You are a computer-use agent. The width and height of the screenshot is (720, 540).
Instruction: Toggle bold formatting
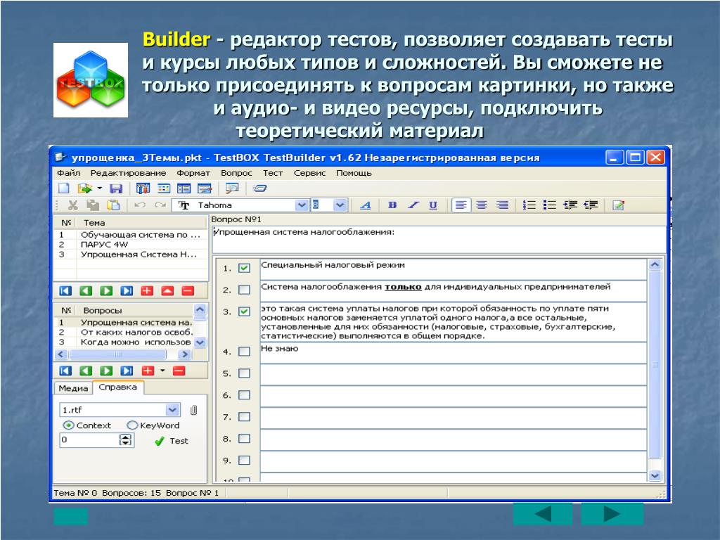(392, 205)
